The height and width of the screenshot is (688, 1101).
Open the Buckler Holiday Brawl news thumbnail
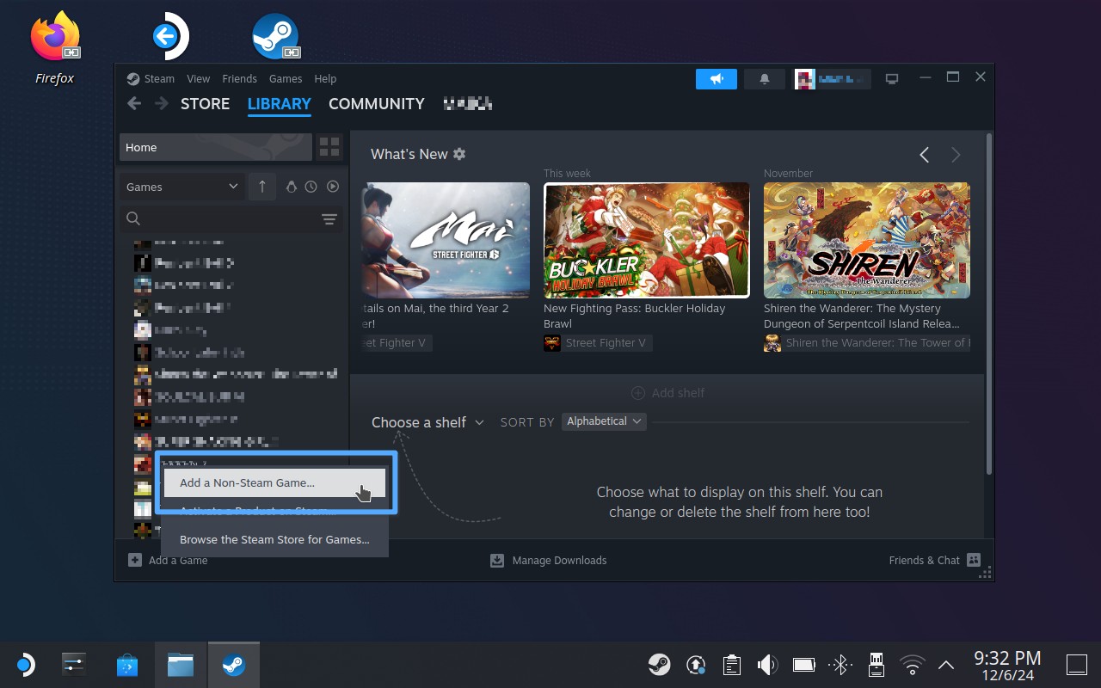point(646,240)
